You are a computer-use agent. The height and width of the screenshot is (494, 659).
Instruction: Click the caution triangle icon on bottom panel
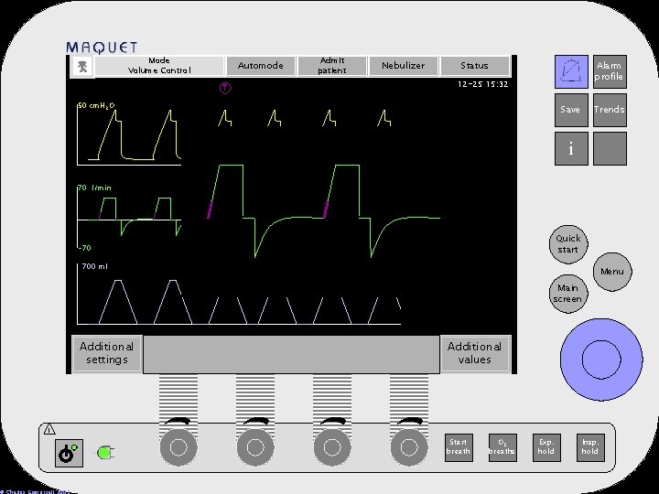pos(49,429)
